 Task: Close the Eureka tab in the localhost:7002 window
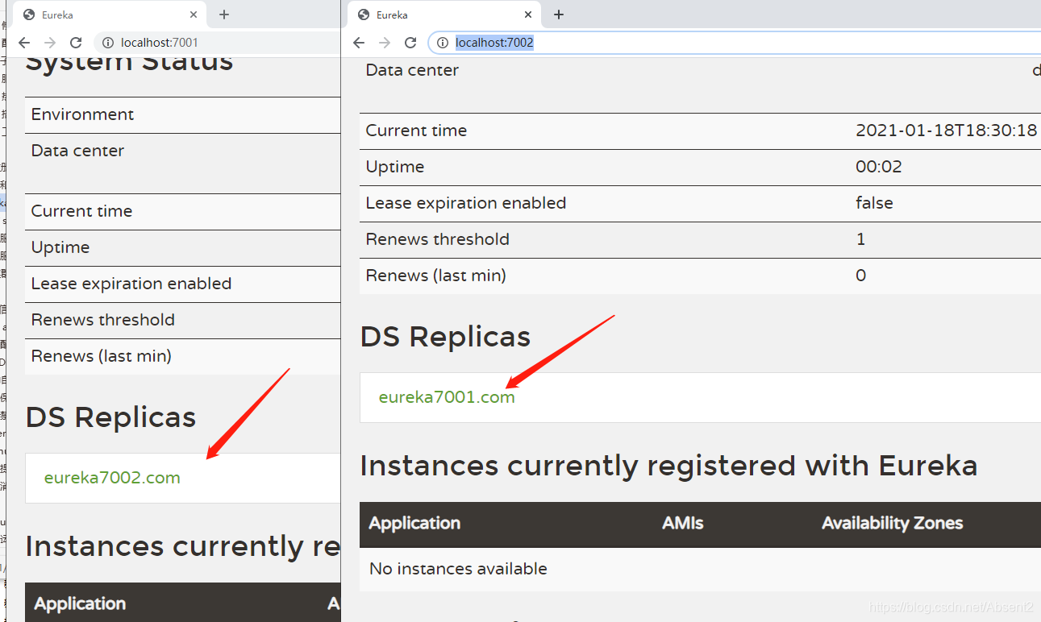point(529,15)
